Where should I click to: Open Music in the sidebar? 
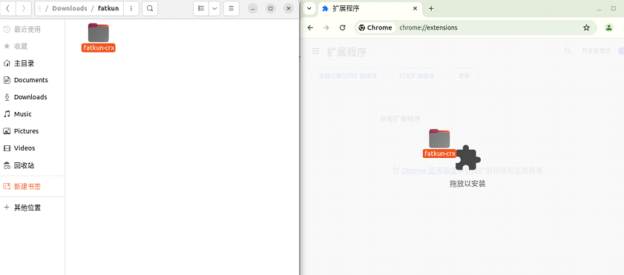32,114
